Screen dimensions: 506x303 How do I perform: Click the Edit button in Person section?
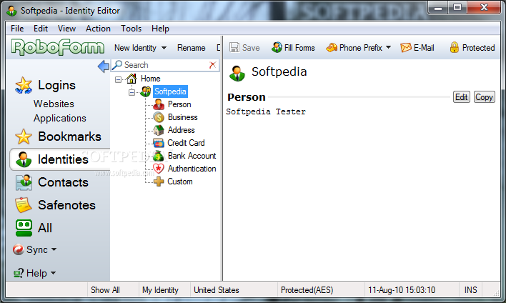tap(462, 97)
